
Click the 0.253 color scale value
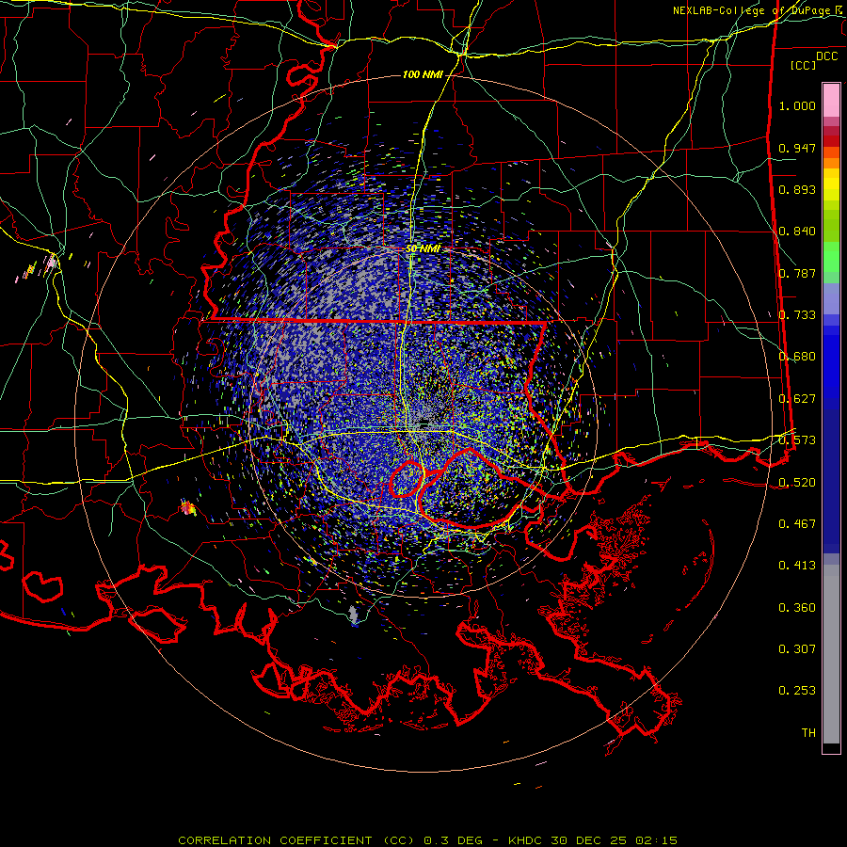coord(797,691)
